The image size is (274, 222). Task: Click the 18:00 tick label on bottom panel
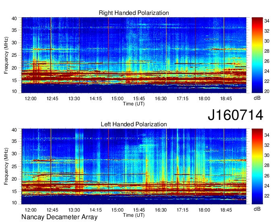204,210
